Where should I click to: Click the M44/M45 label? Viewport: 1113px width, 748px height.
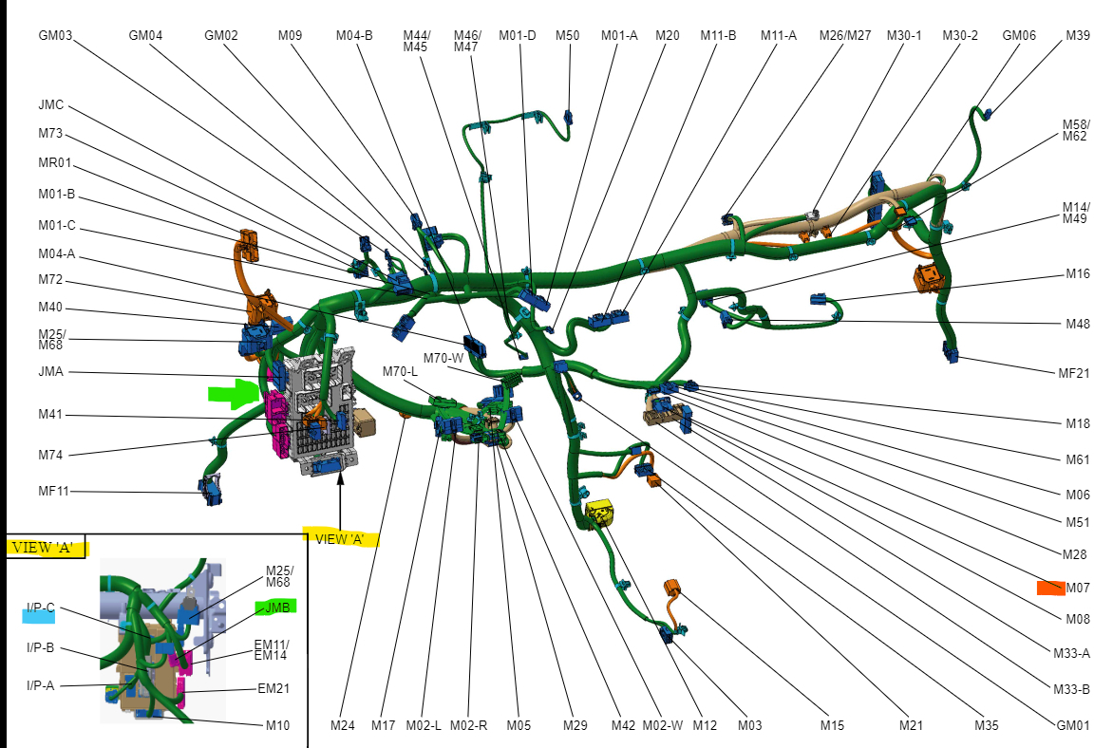417,41
